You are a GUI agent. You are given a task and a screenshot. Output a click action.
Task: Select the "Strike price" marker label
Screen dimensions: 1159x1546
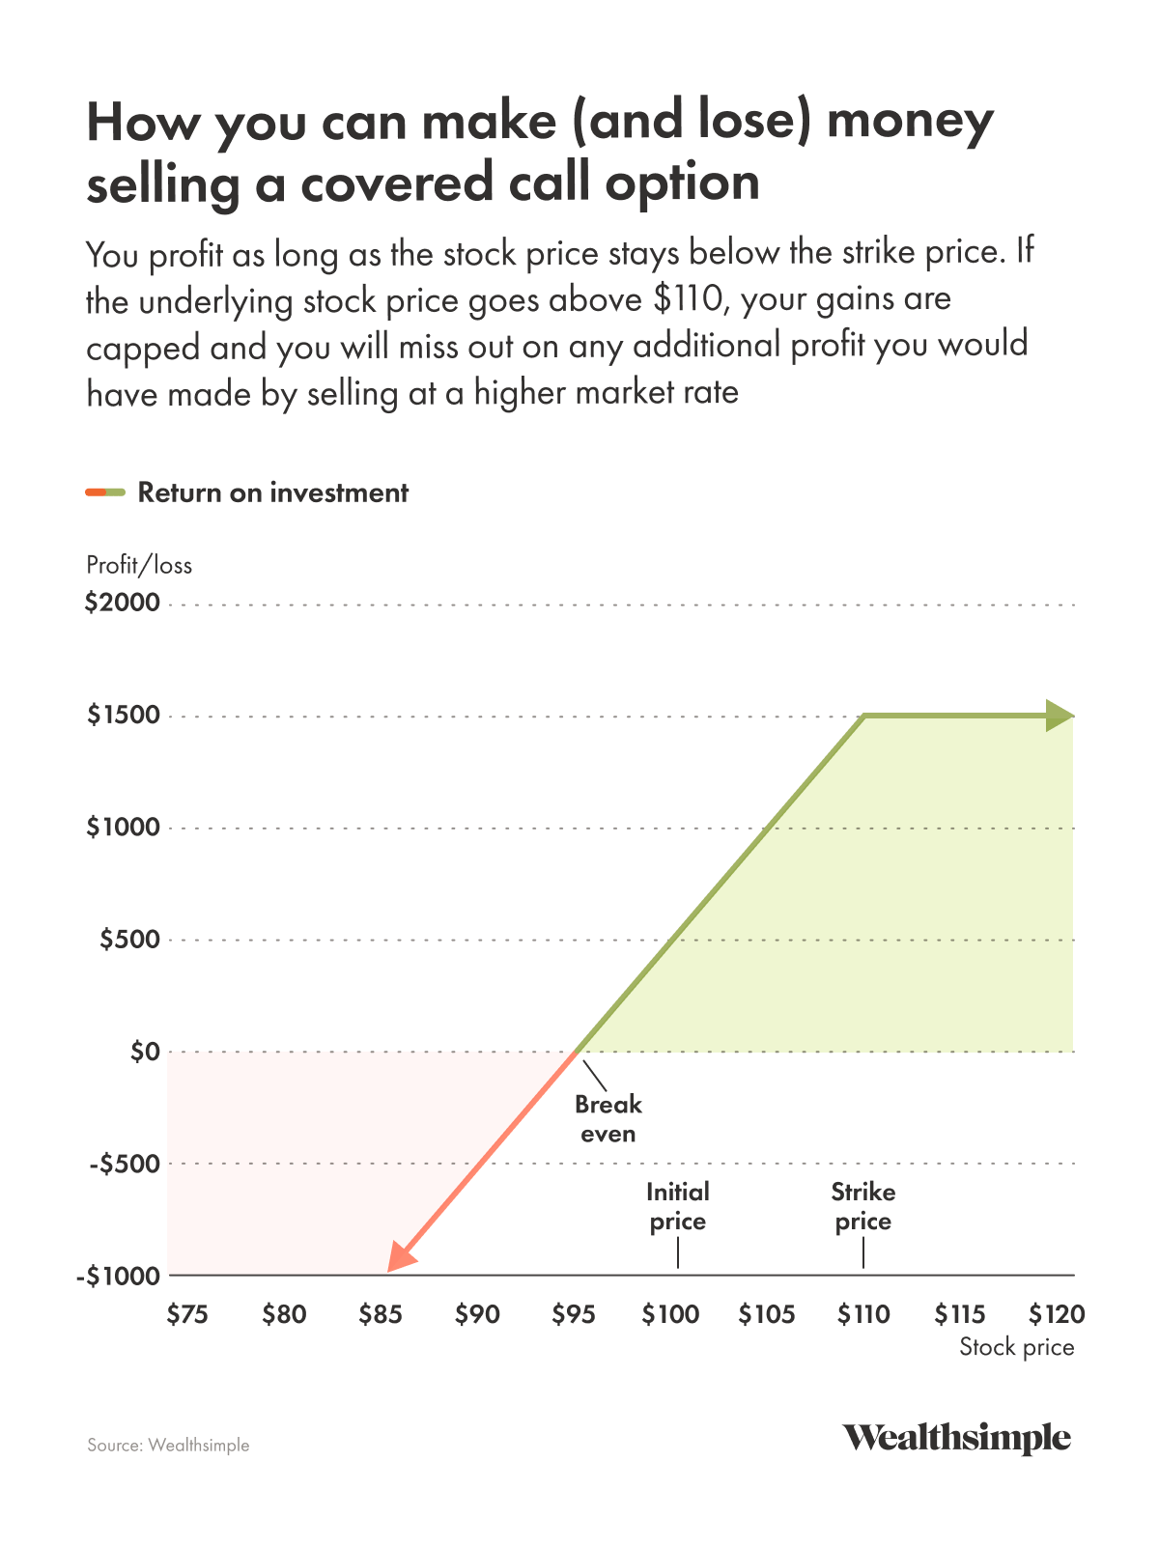[x=863, y=1206]
